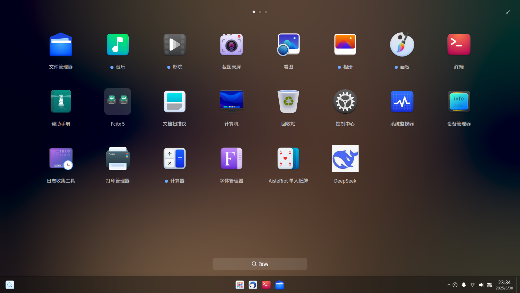Open the Wi-Fi network tray icon
520x293 pixels.
pyautogui.click(x=472, y=285)
